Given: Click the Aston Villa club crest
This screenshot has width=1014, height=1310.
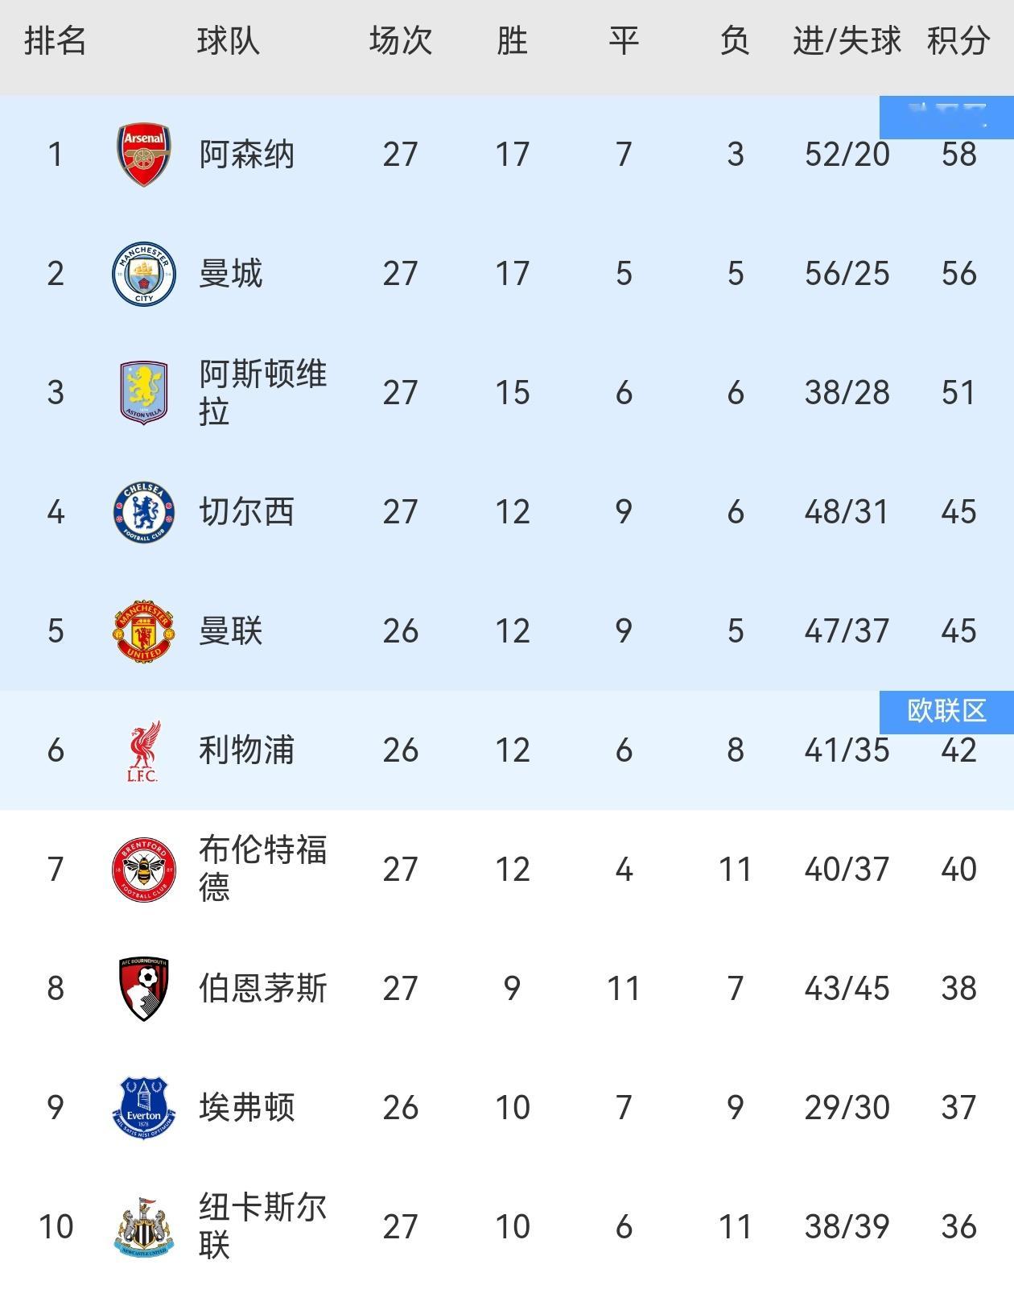Looking at the screenshot, I should point(144,393).
